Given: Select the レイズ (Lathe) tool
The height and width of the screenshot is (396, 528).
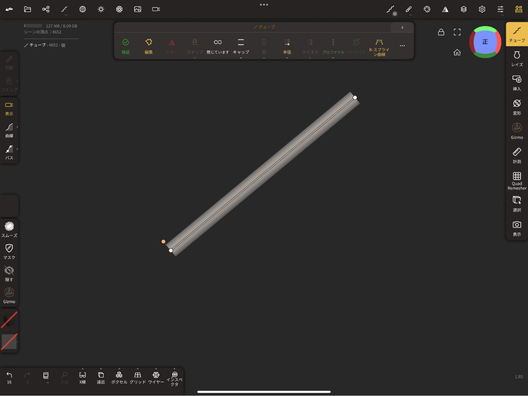Looking at the screenshot, I should coord(516,58).
